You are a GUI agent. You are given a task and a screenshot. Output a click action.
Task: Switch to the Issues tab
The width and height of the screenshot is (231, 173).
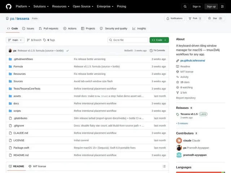point(28,28)
